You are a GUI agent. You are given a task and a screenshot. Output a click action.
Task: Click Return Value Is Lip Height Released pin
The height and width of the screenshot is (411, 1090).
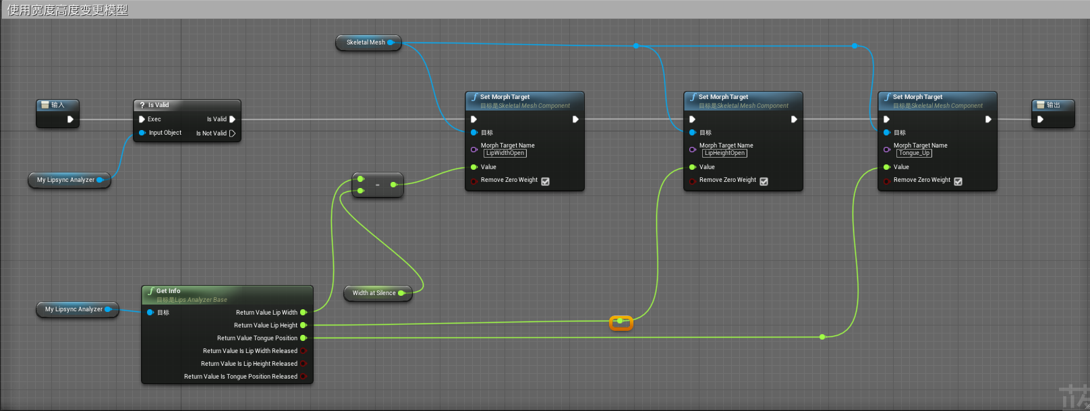(x=304, y=363)
